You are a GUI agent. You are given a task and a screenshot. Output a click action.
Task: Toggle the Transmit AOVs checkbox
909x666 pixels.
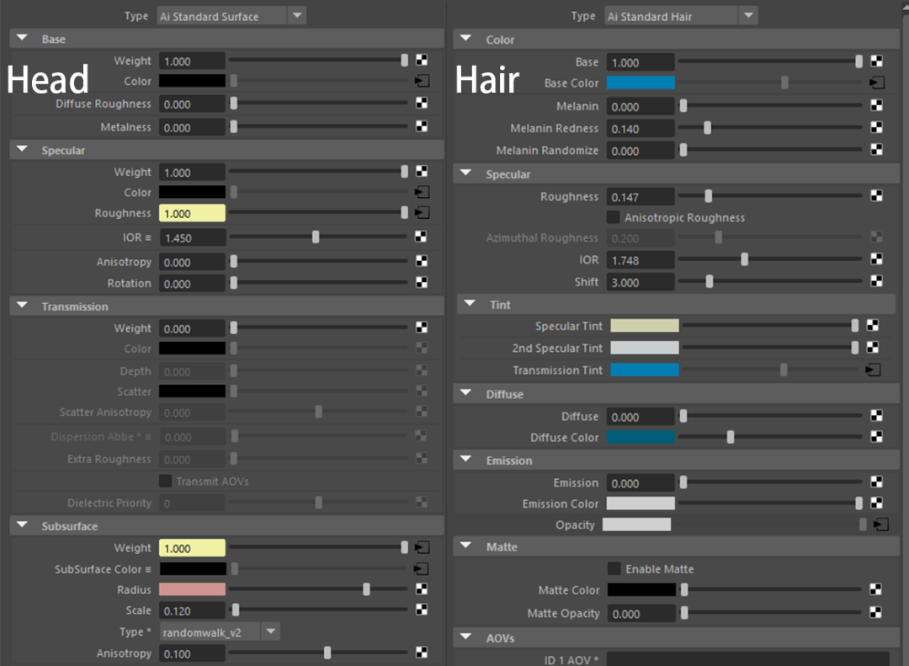[165, 481]
